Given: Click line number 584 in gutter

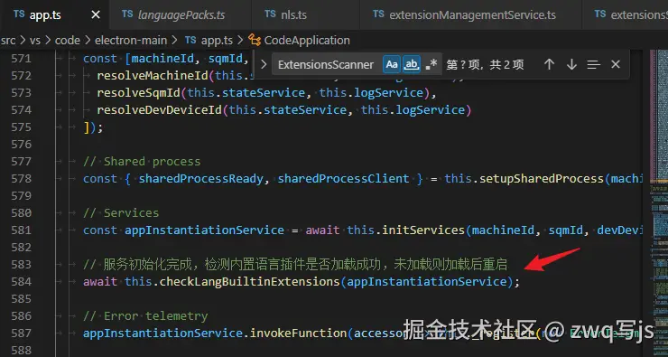Looking at the screenshot, I should [21, 281].
